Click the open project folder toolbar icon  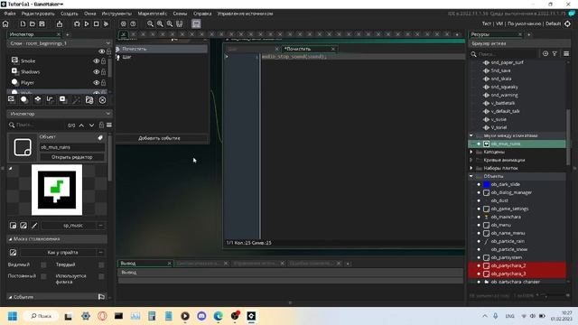click(33, 24)
